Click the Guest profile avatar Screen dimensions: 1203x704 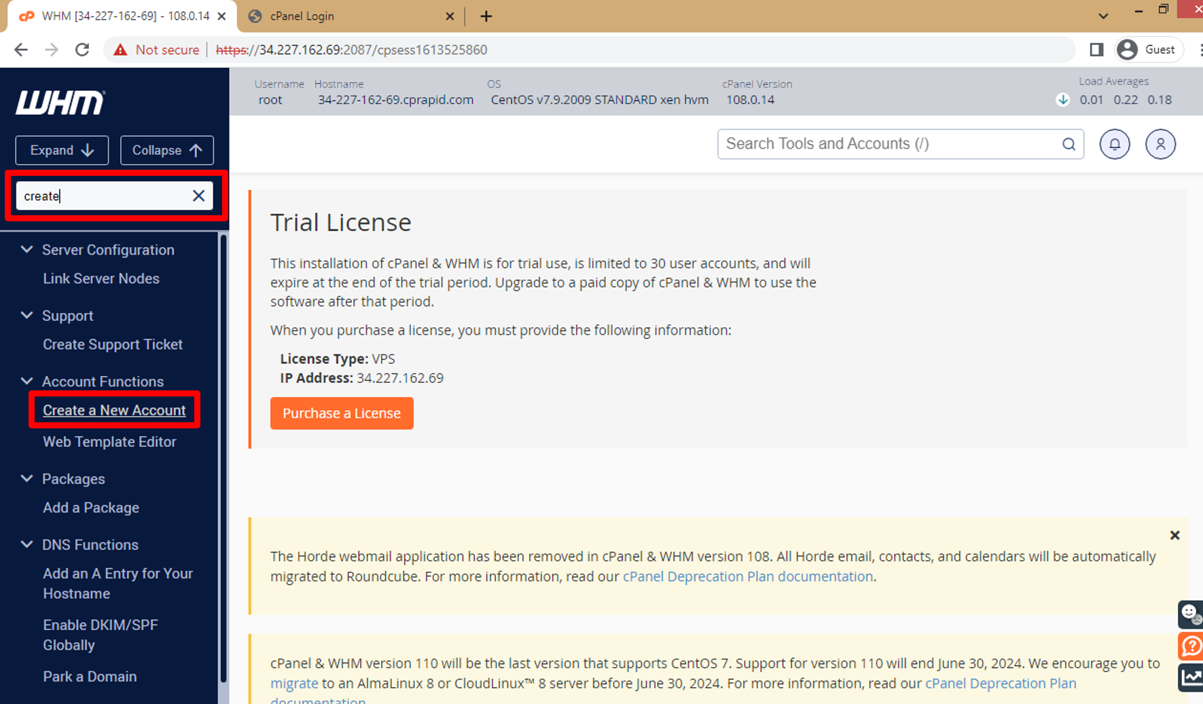tap(1127, 50)
